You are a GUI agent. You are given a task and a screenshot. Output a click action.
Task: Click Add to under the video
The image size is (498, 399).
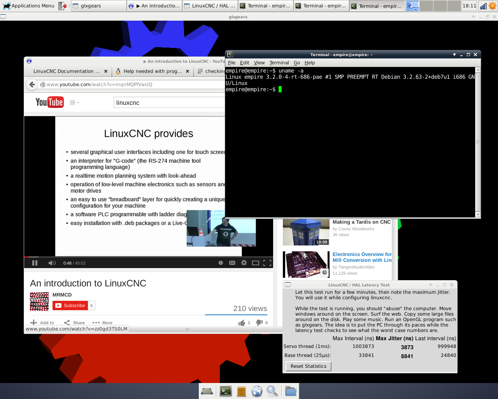pyautogui.click(x=42, y=323)
